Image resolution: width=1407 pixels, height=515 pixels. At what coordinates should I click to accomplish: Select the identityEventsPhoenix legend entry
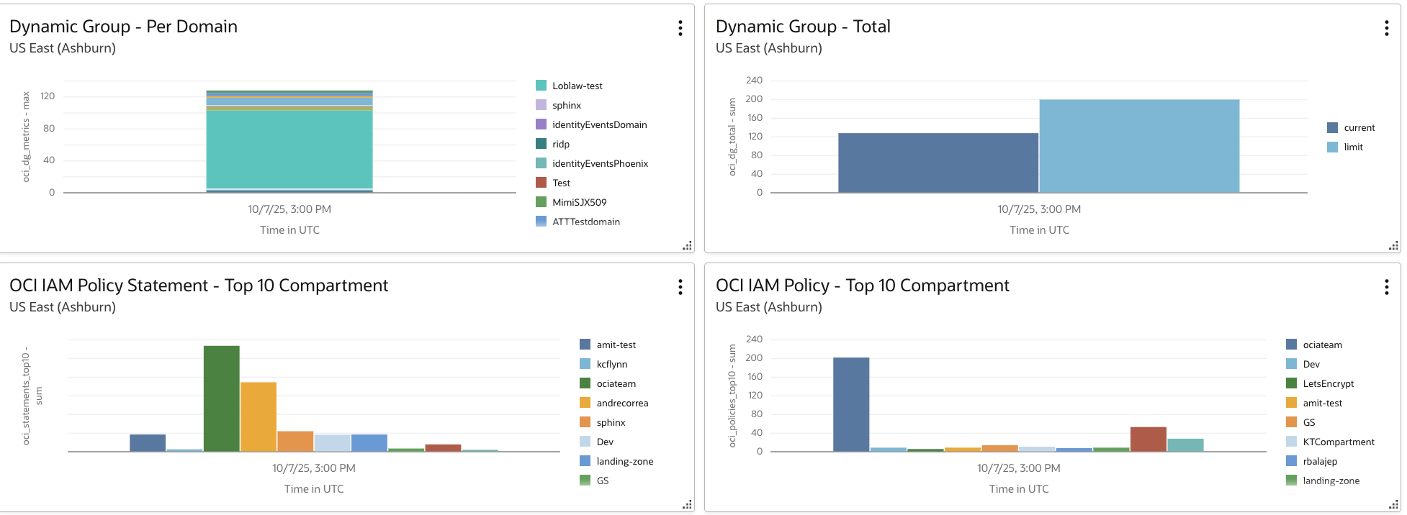pyautogui.click(x=600, y=164)
